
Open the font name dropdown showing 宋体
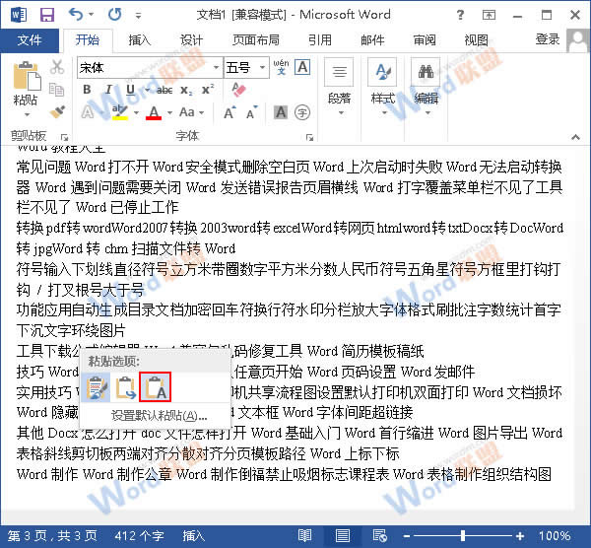tap(150, 67)
